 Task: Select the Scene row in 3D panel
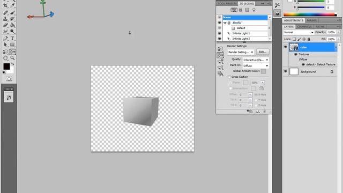(x=245, y=17)
